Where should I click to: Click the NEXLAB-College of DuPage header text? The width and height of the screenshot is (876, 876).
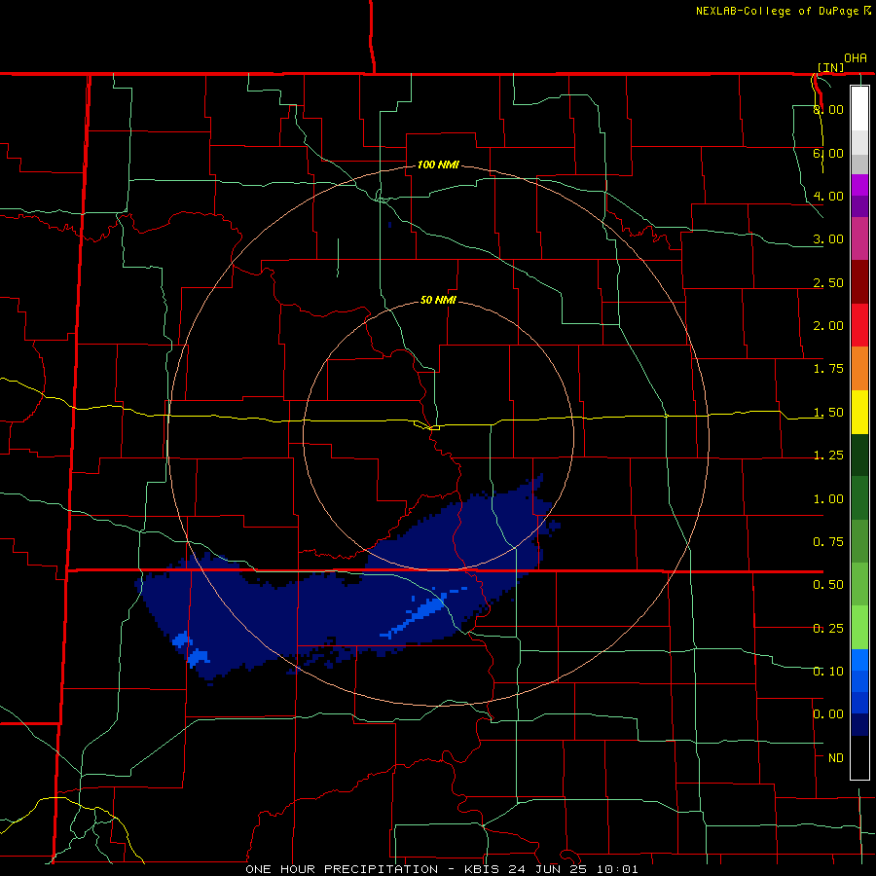pos(779,11)
